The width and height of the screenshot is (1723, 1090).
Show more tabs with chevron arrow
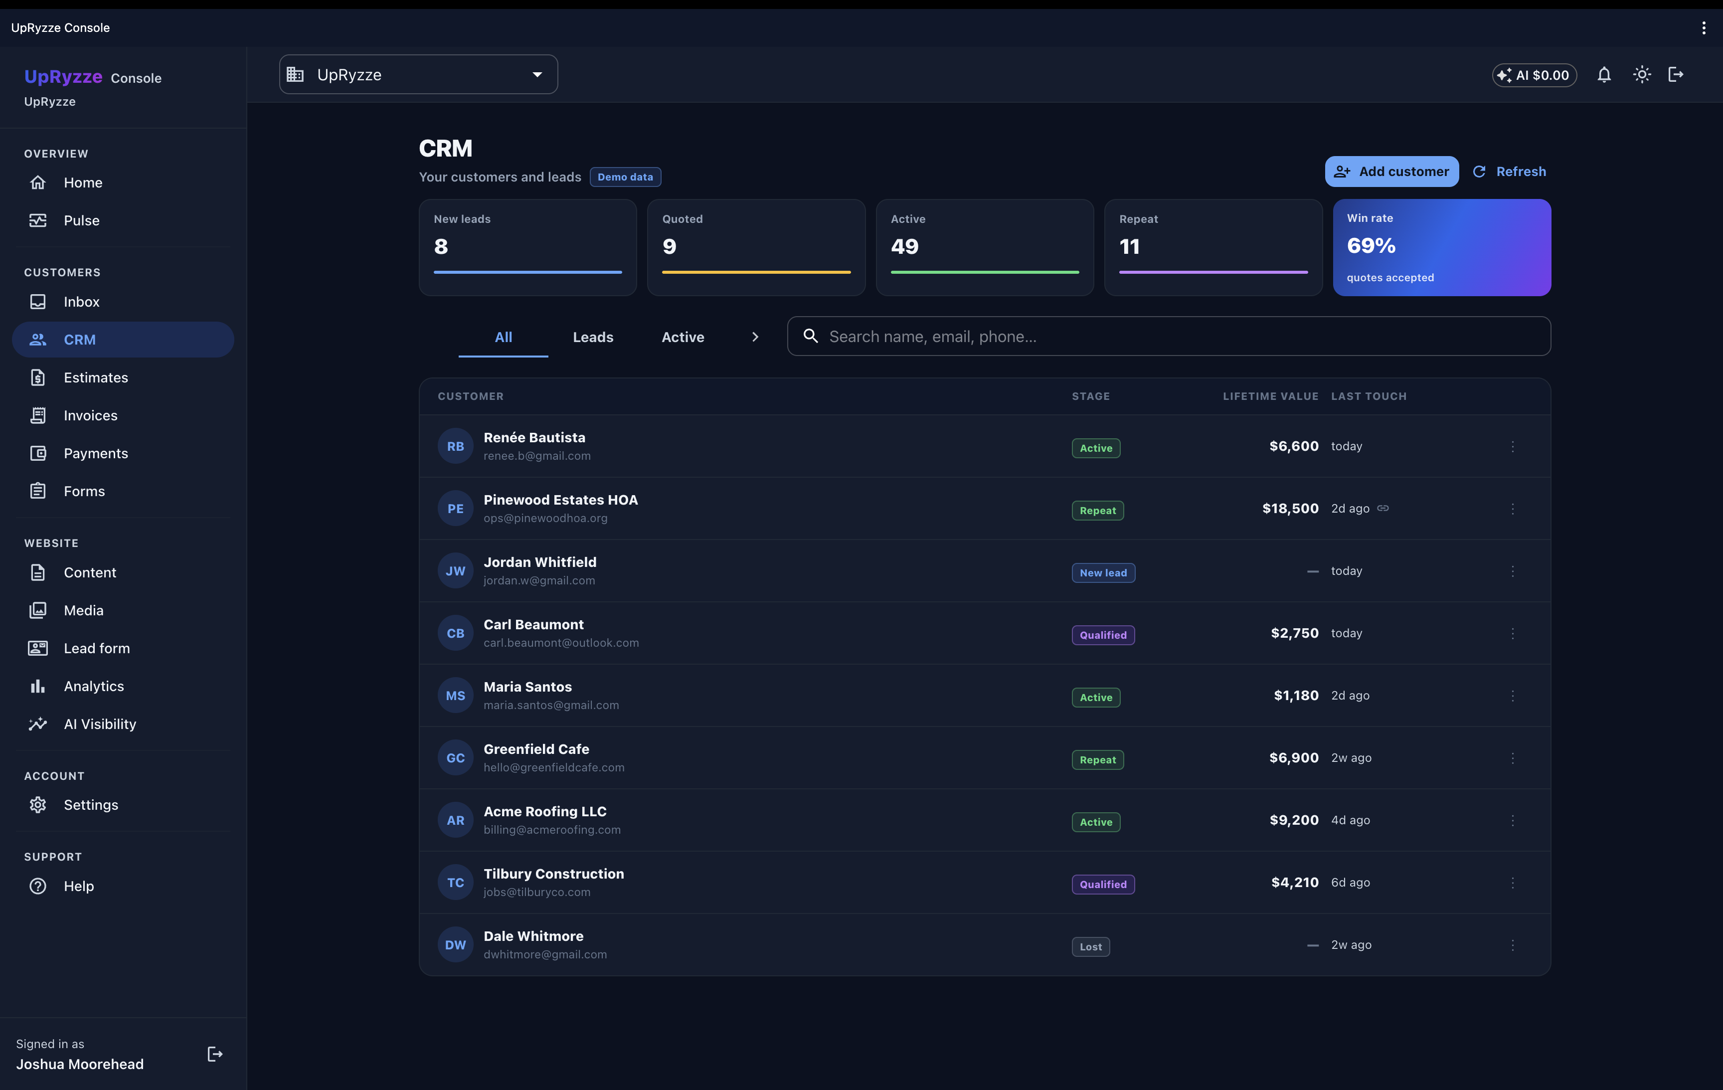[x=755, y=337]
